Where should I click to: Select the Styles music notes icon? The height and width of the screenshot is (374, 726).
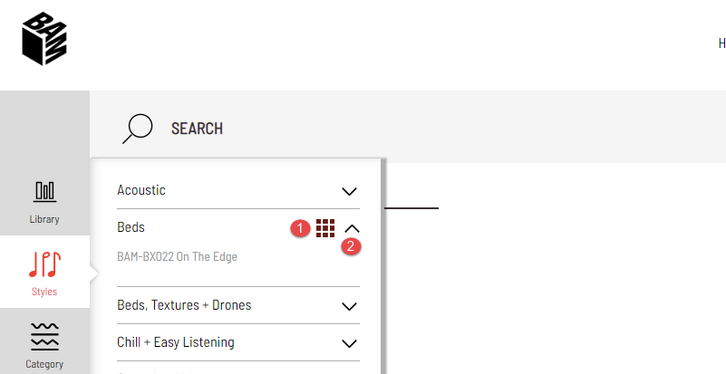(x=44, y=264)
